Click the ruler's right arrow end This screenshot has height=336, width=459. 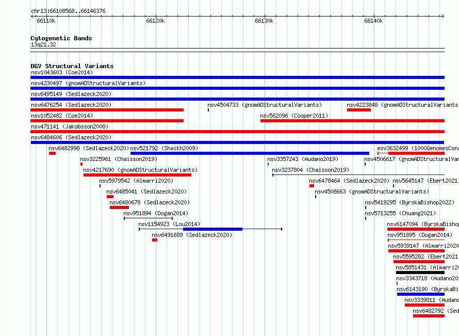pyautogui.click(x=443, y=16)
